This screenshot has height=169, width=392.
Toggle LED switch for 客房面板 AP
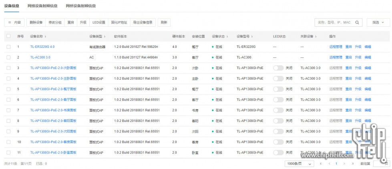coord(278,142)
